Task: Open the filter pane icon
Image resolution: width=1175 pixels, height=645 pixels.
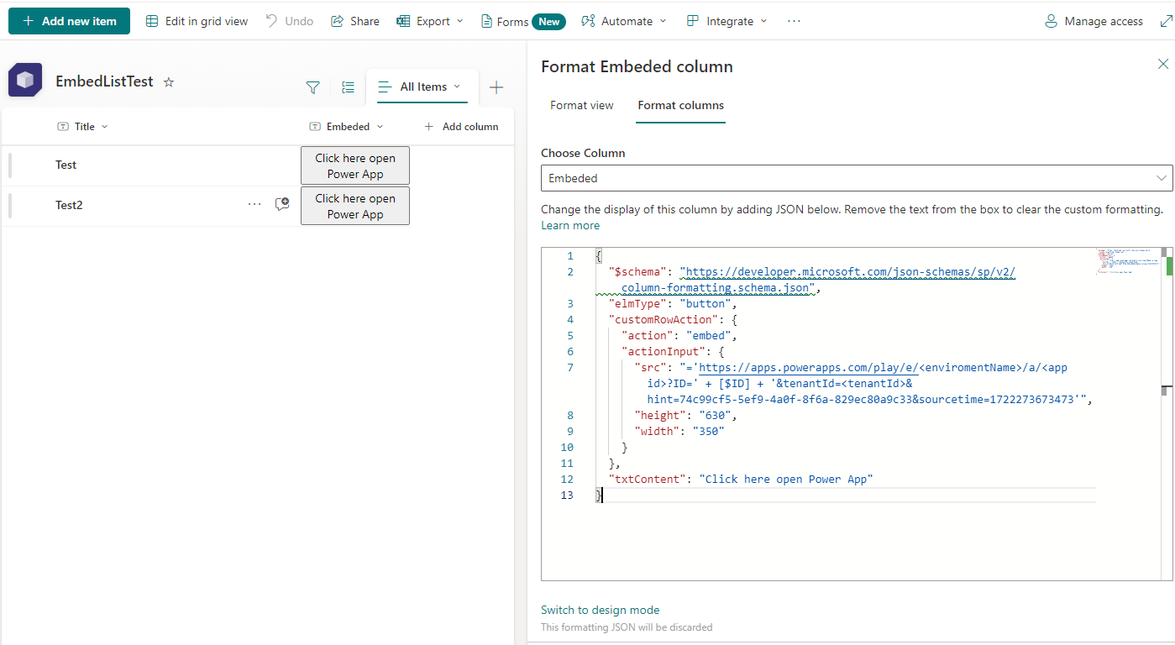Action: coord(312,87)
